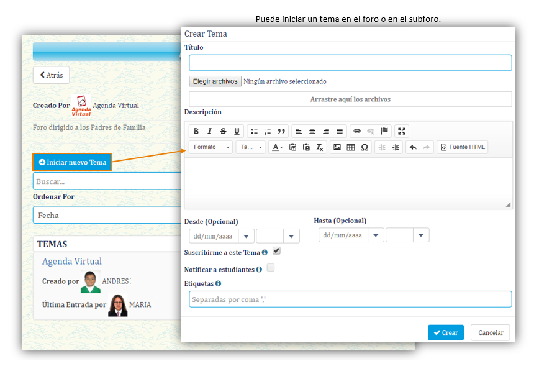This screenshot has width=539, height=379.
Task: Align text right
Action: point(326,131)
